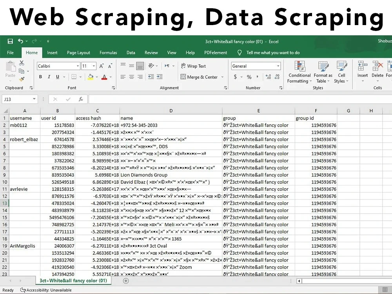Apply Percent Style number format
Image resolution: width=392 pixels, height=294 pixels.
pos(249,77)
